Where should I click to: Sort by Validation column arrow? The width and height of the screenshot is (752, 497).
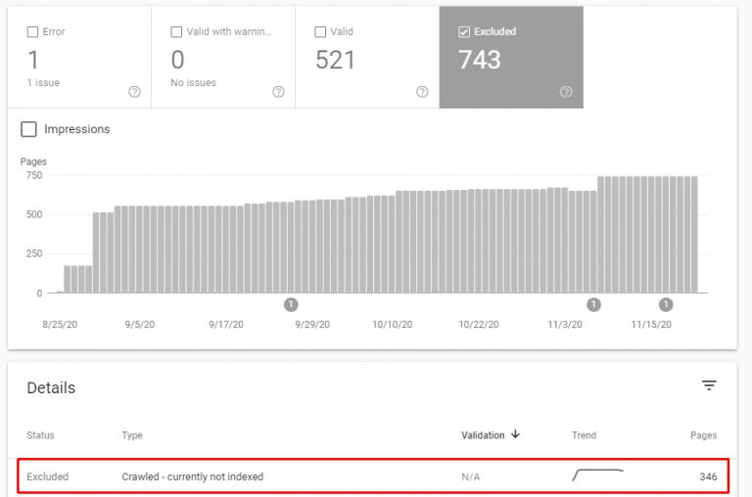click(x=515, y=435)
